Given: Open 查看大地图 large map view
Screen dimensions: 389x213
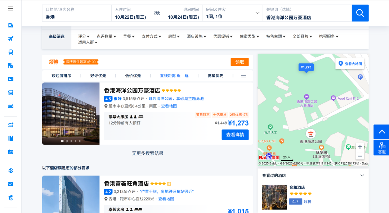Looking at the screenshot, I should pos(350,64).
